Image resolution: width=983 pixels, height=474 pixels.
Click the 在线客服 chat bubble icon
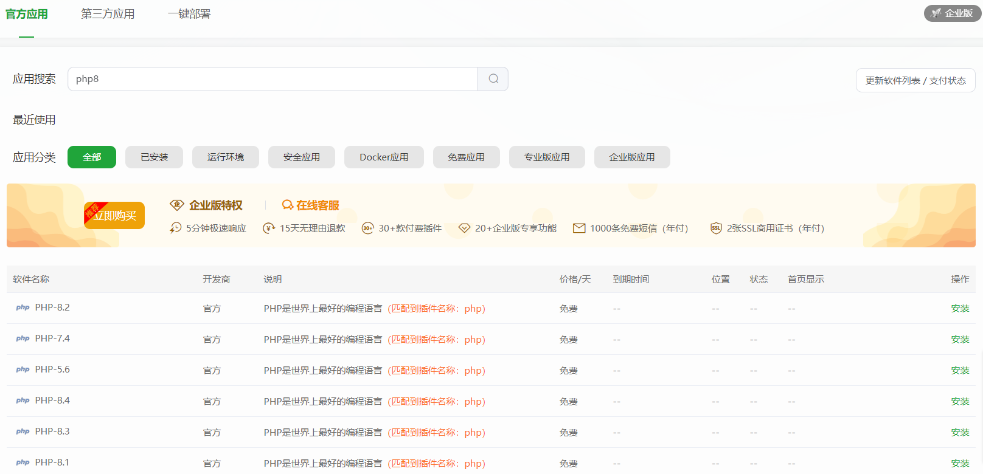coord(288,205)
